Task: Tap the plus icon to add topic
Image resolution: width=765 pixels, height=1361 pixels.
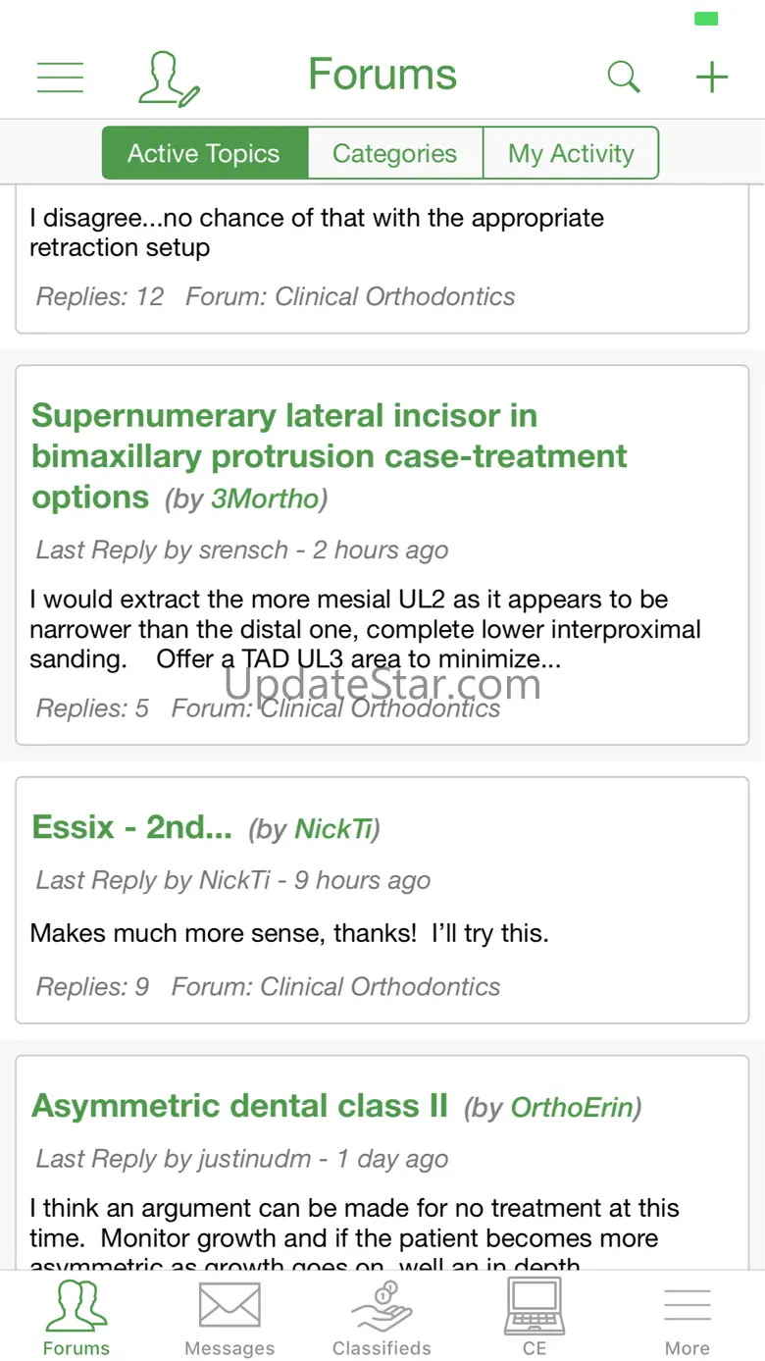Action: tap(712, 77)
